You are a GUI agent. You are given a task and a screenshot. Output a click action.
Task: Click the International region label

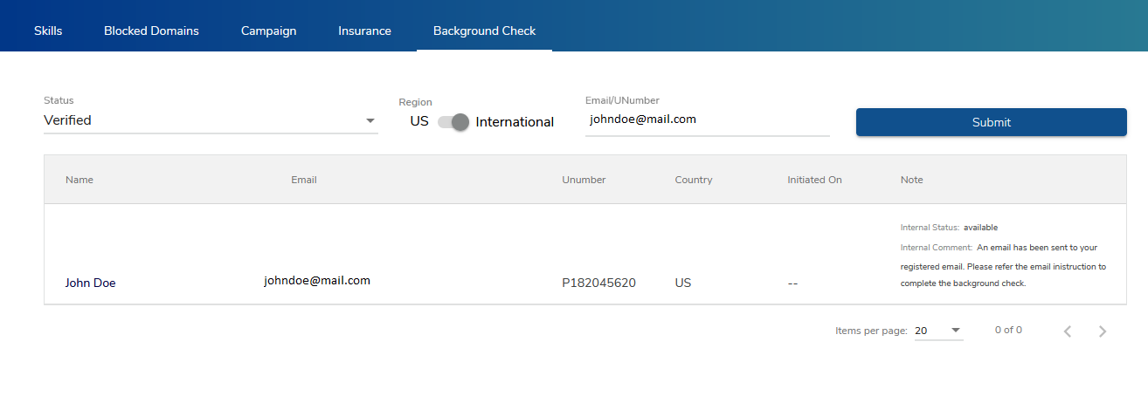click(515, 122)
